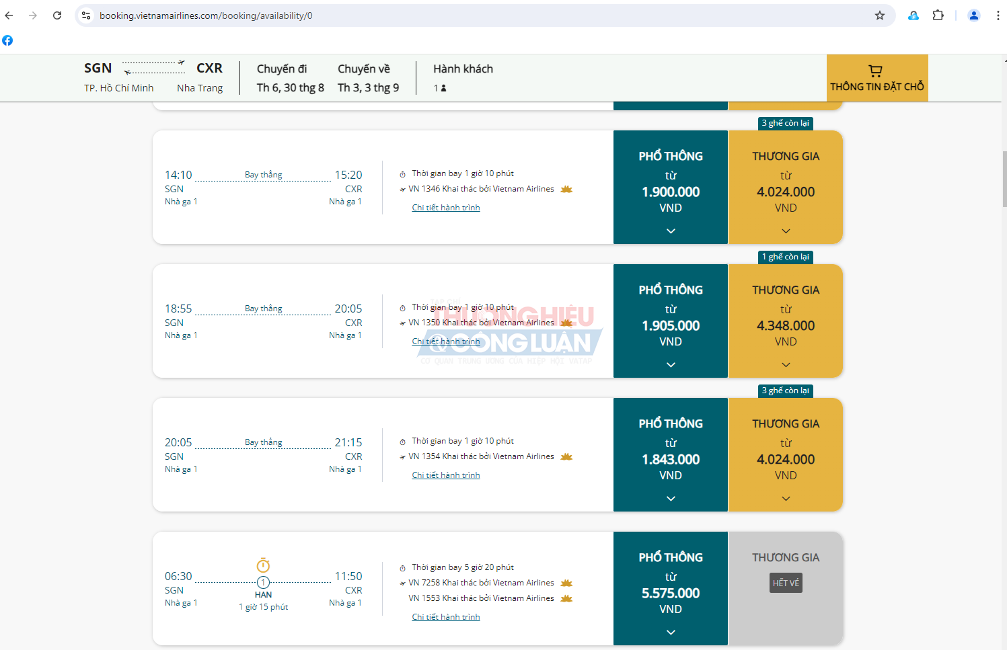Open the Facebook bookmark icon

[x=7, y=40]
